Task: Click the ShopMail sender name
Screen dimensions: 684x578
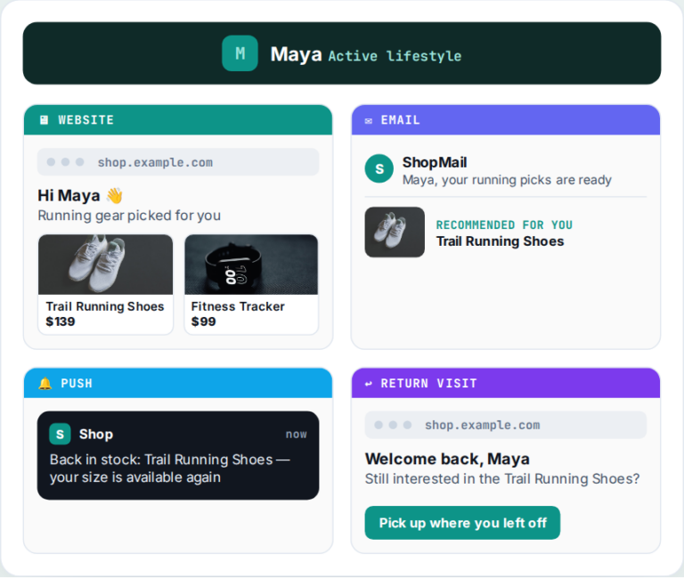Action: click(435, 162)
